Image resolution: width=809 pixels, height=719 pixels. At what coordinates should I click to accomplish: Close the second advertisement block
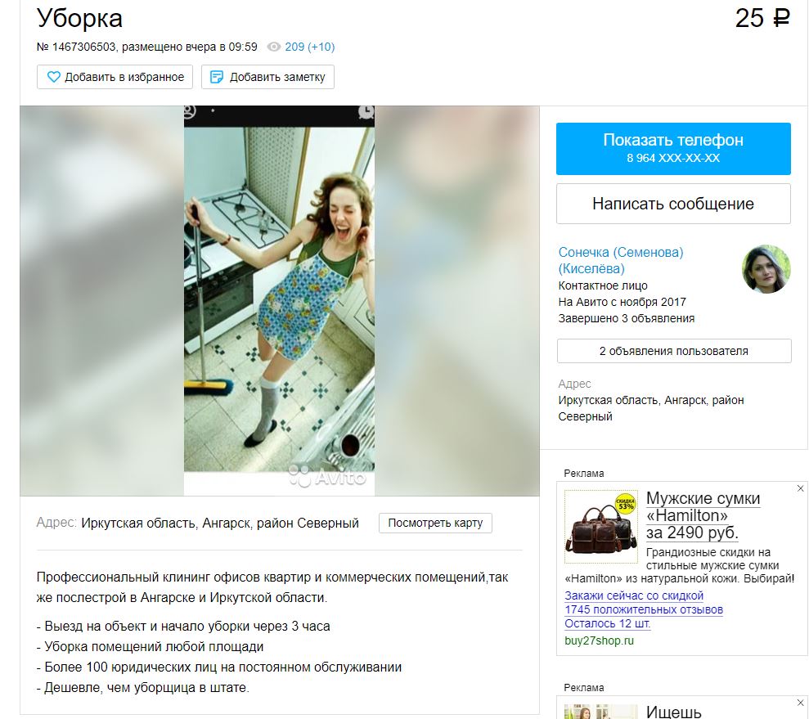[800, 703]
